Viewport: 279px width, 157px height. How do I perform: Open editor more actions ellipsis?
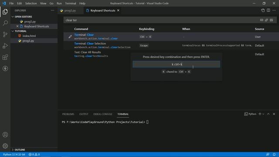[x=274, y=10]
